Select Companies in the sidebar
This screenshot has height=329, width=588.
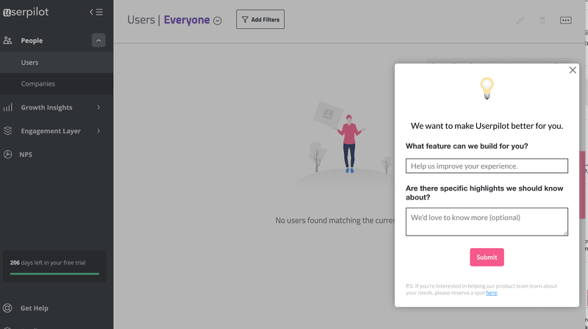pyautogui.click(x=37, y=84)
